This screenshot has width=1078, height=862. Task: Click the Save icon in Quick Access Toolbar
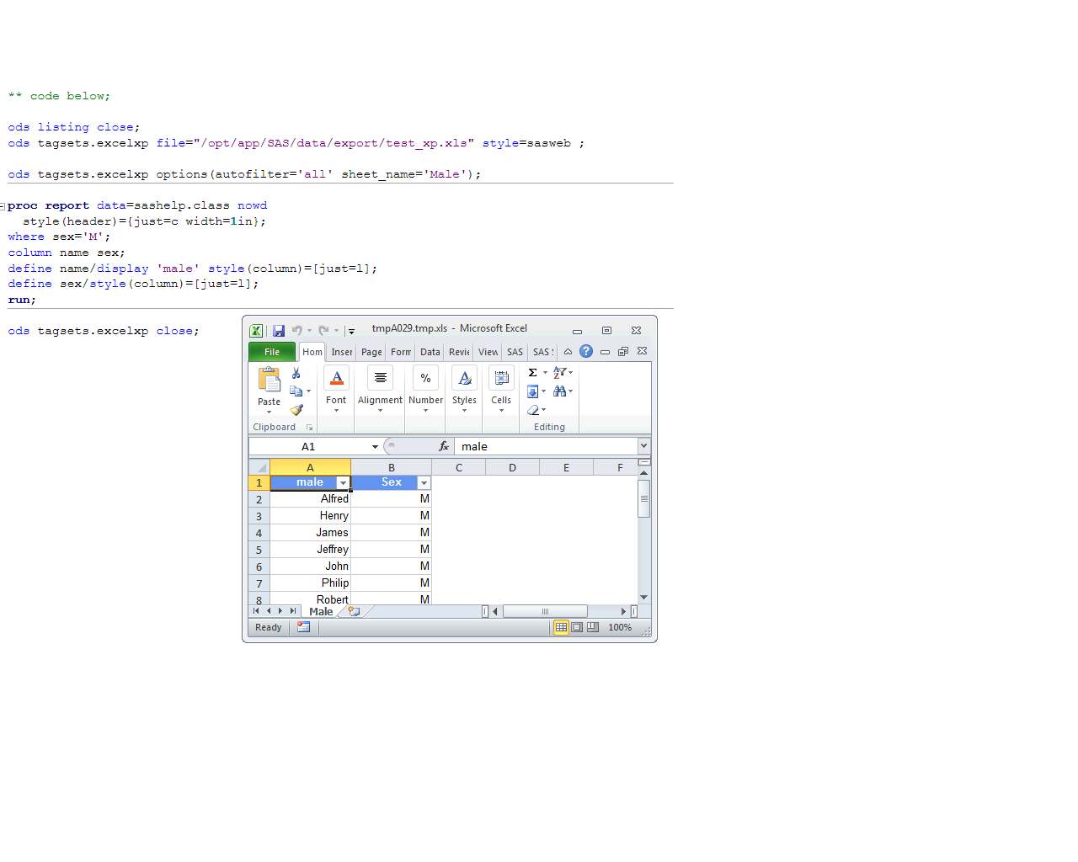click(x=279, y=331)
